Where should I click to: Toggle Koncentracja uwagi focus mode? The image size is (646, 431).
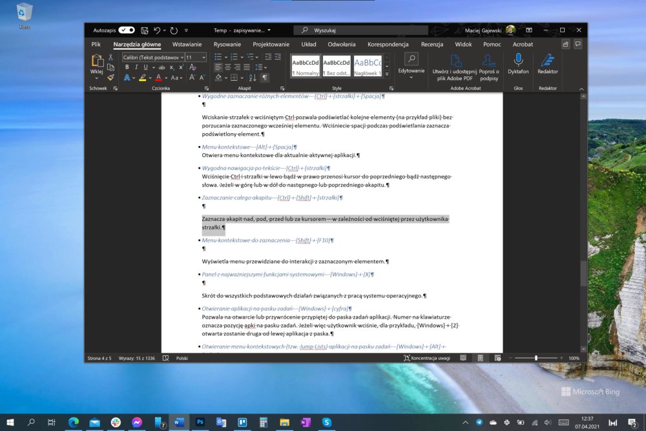[x=427, y=358]
